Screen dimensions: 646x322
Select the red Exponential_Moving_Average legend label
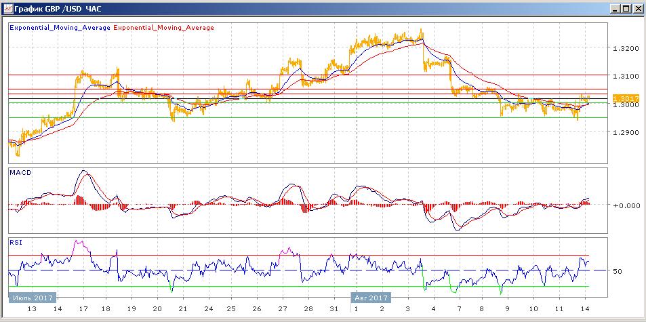coord(163,28)
